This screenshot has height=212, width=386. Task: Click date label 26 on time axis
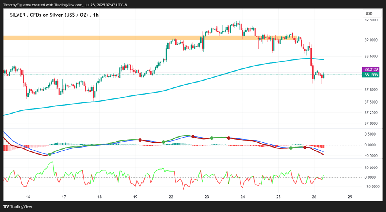[314, 197]
